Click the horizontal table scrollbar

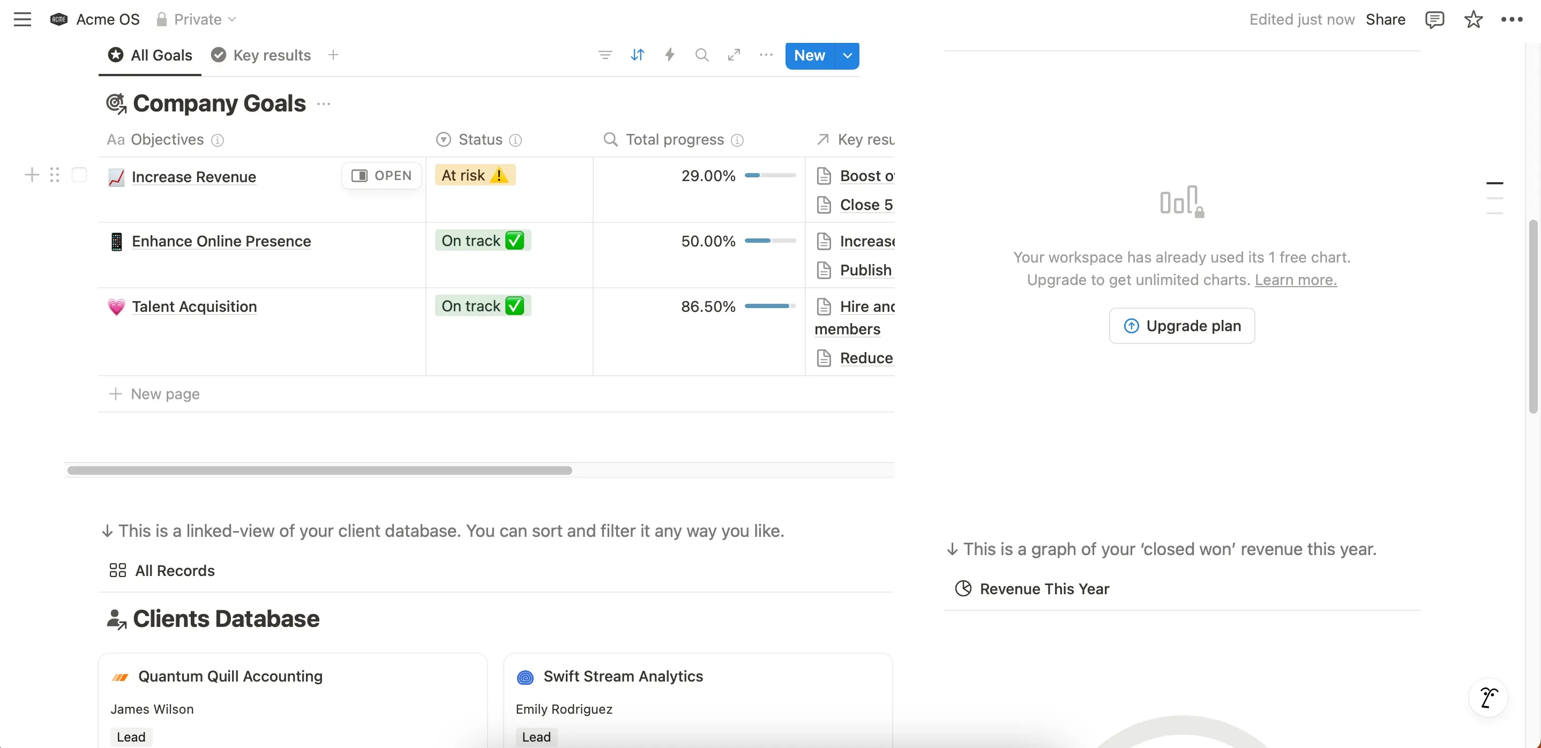(319, 470)
